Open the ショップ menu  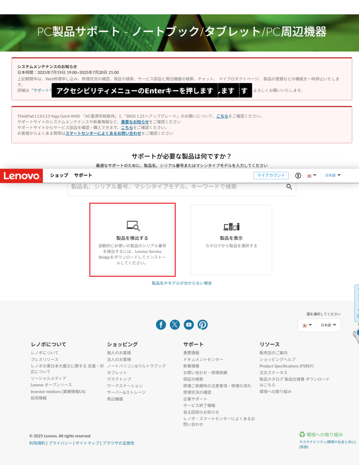59,176
